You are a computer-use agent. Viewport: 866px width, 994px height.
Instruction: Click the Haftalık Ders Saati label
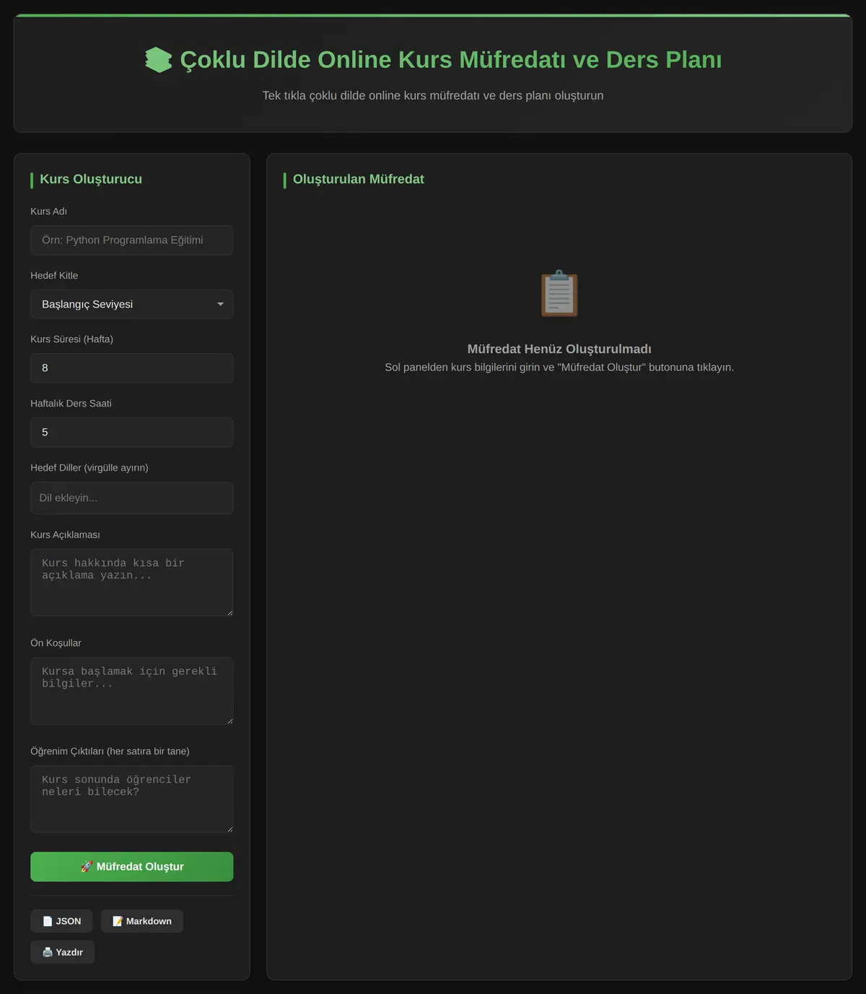pos(71,404)
